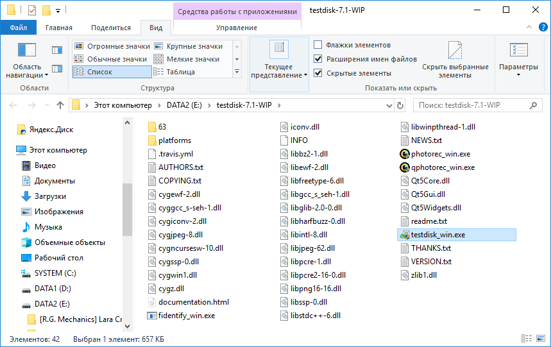Open the quick access toolbar customize dropdown
Screen dimensions: 551x347
click(58, 11)
